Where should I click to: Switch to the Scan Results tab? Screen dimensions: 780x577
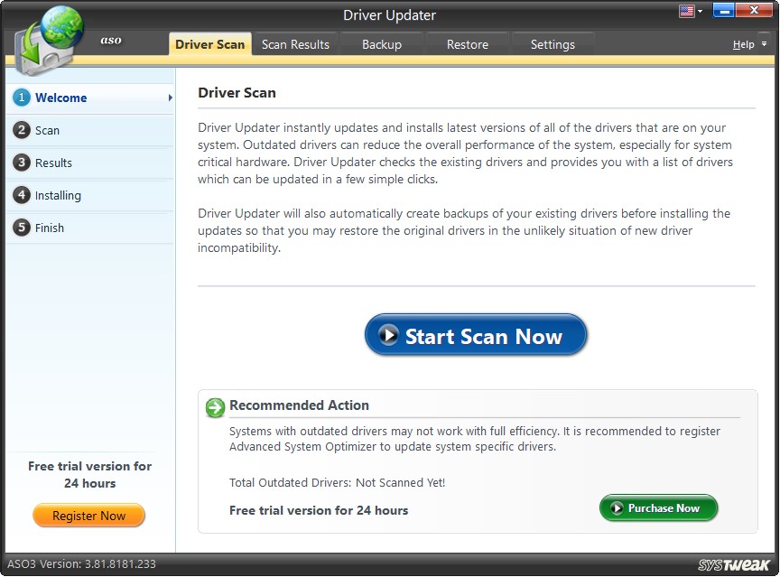click(295, 43)
